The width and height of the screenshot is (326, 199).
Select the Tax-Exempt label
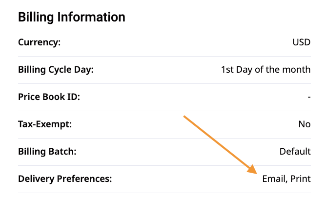pyautogui.click(x=45, y=124)
